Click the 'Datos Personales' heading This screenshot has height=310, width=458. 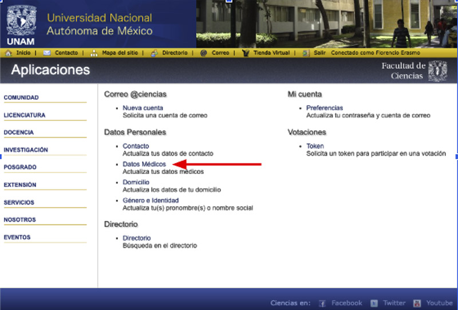(x=135, y=132)
